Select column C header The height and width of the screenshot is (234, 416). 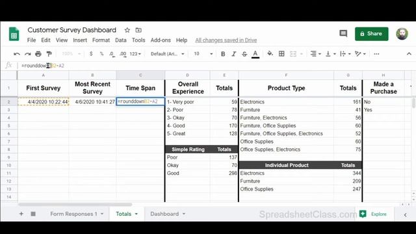pos(140,75)
